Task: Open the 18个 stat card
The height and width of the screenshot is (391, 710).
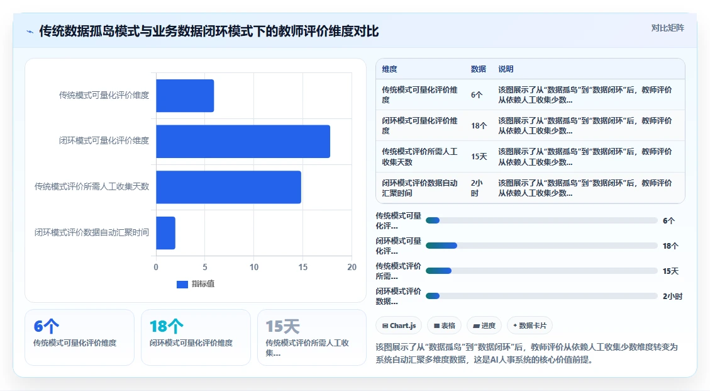Action: [196, 337]
